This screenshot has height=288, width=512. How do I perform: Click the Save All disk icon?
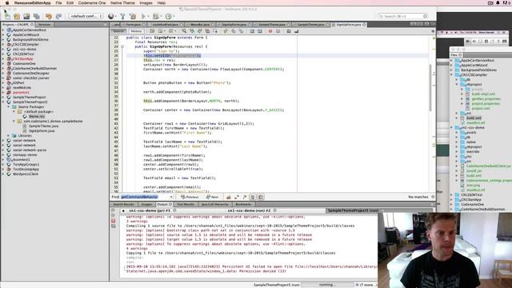tap(36, 16)
